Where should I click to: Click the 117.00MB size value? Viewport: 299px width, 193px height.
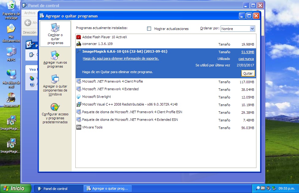(247, 82)
